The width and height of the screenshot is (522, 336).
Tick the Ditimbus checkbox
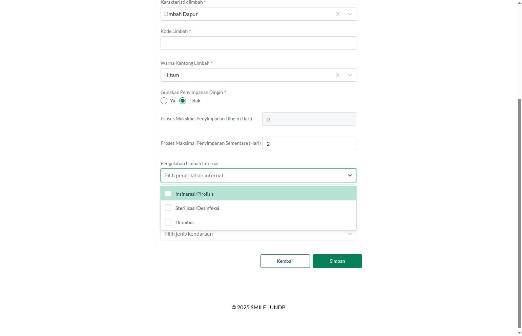[x=168, y=222]
